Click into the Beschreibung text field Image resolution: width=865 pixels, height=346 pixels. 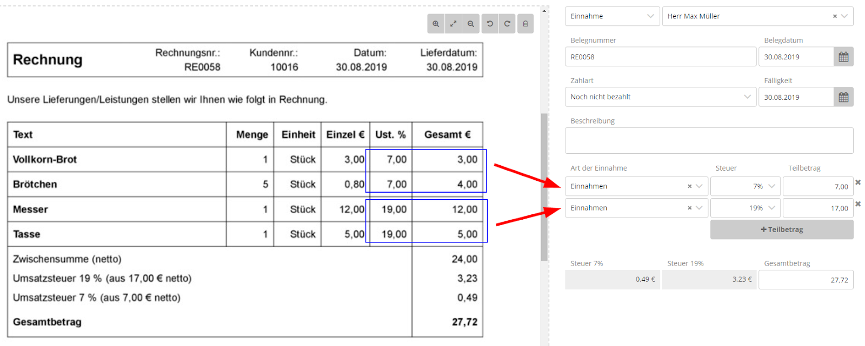pos(709,140)
